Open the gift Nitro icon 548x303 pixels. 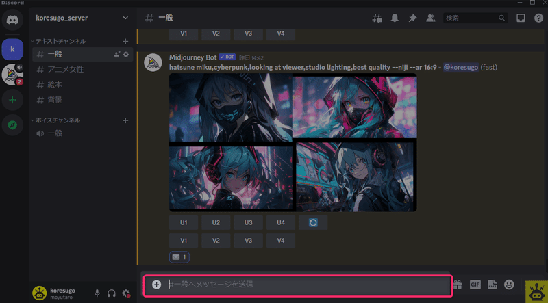point(458,285)
